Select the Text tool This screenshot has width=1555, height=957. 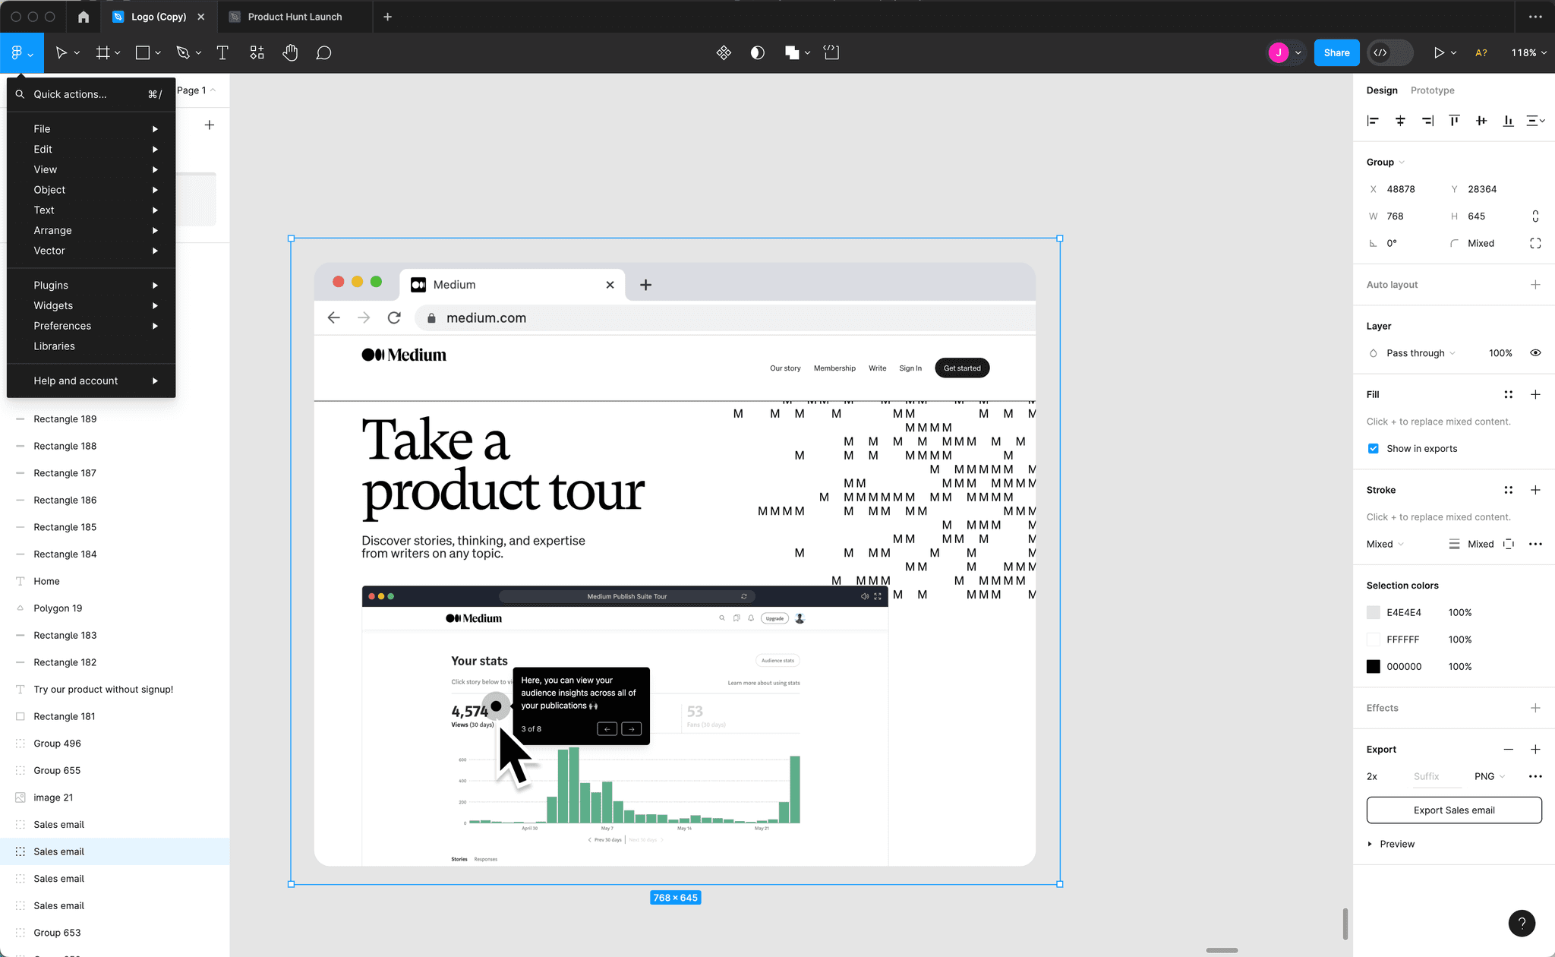pos(222,52)
